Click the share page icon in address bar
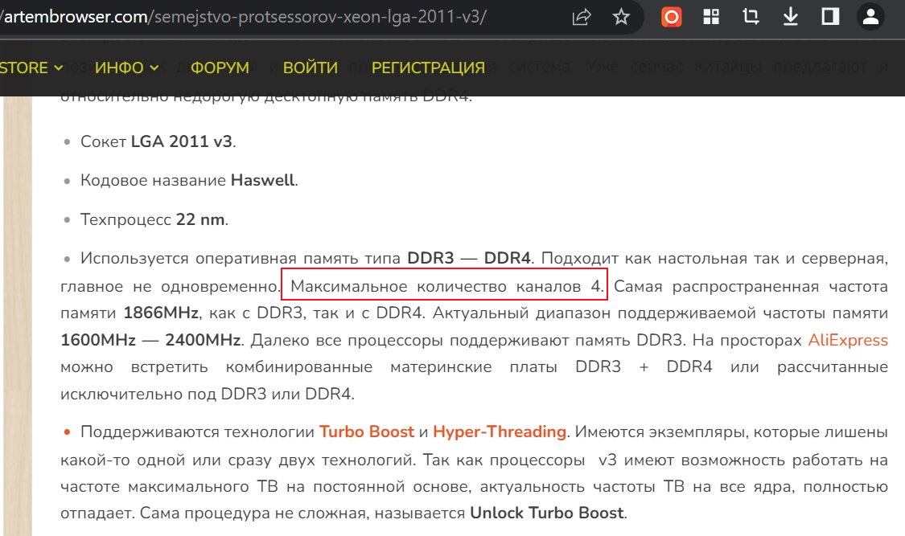905x536 pixels. coord(581,17)
